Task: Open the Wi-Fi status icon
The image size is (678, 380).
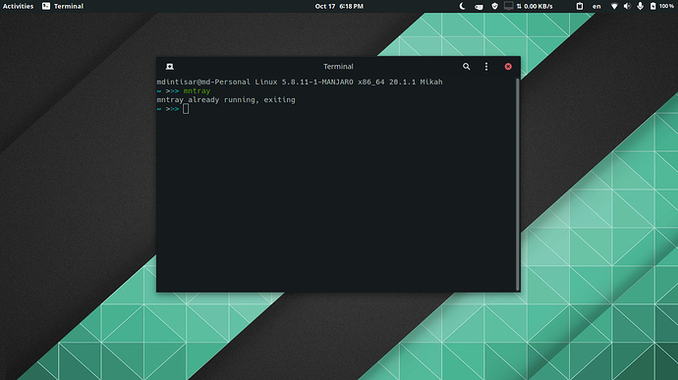Action: coord(614,6)
